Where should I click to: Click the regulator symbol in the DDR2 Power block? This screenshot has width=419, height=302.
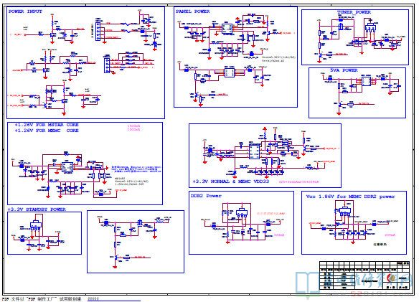[x=242, y=213]
